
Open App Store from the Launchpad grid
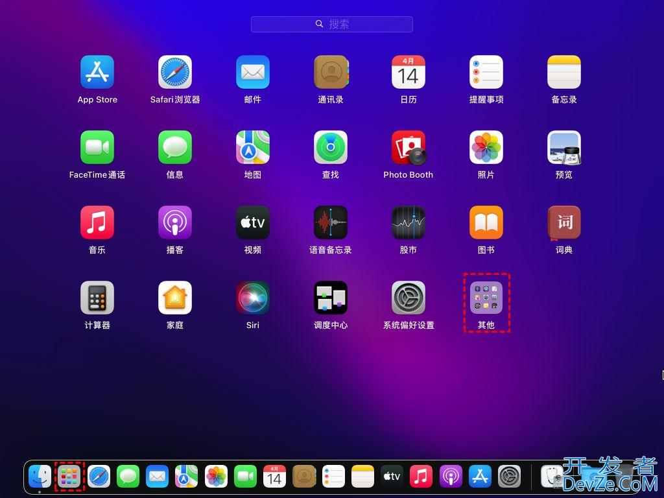pyautogui.click(x=97, y=72)
